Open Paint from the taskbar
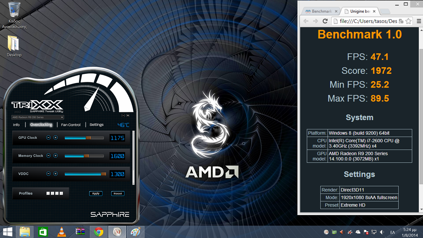Screen dimensions: 423x238 pos(135,232)
